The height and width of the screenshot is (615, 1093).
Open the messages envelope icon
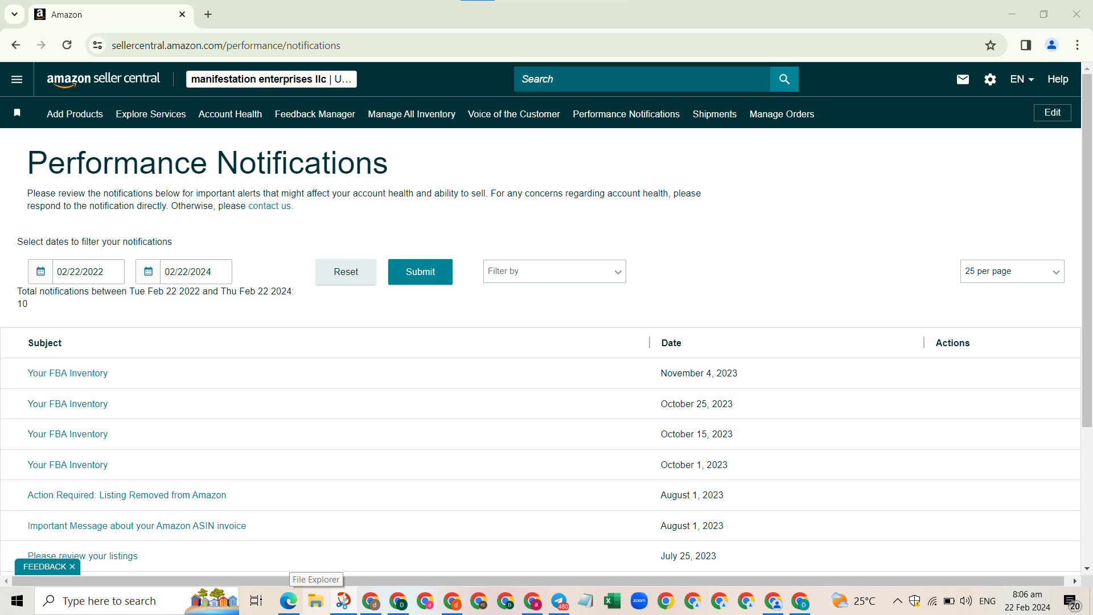[x=963, y=79]
